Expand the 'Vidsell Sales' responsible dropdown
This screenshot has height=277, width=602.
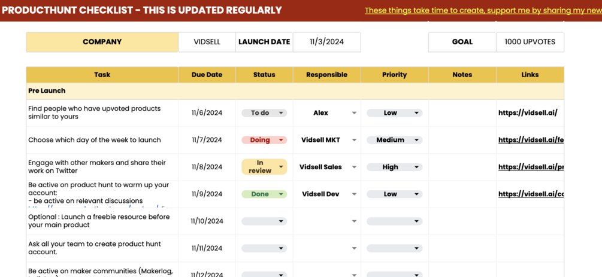click(x=355, y=168)
